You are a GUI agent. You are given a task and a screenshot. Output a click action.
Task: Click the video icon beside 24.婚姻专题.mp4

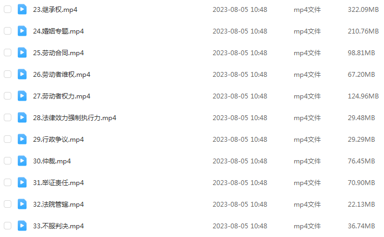pos(22,31)
